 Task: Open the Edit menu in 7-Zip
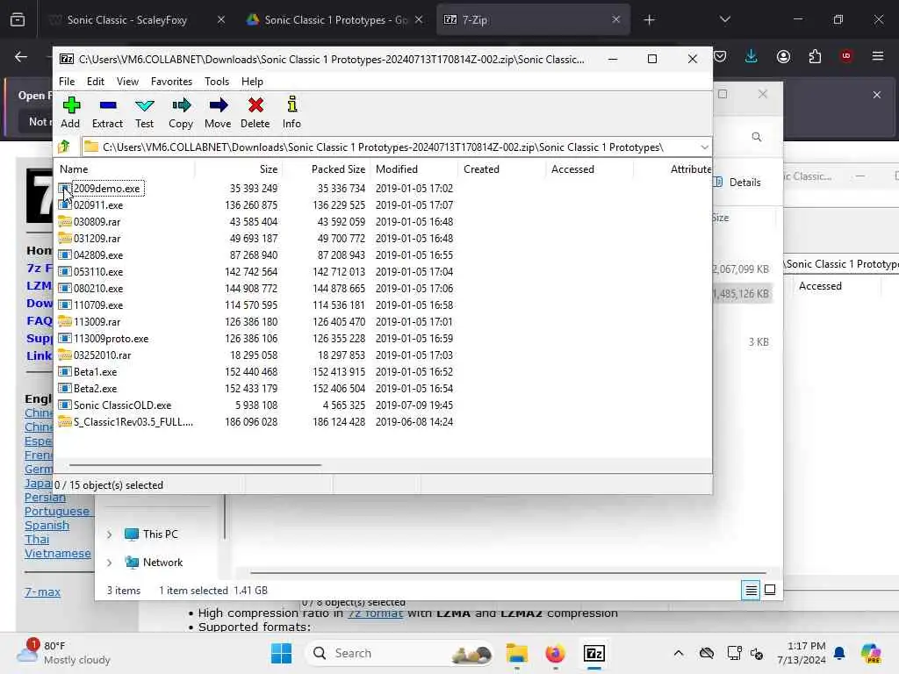click(x=95, y=82)
